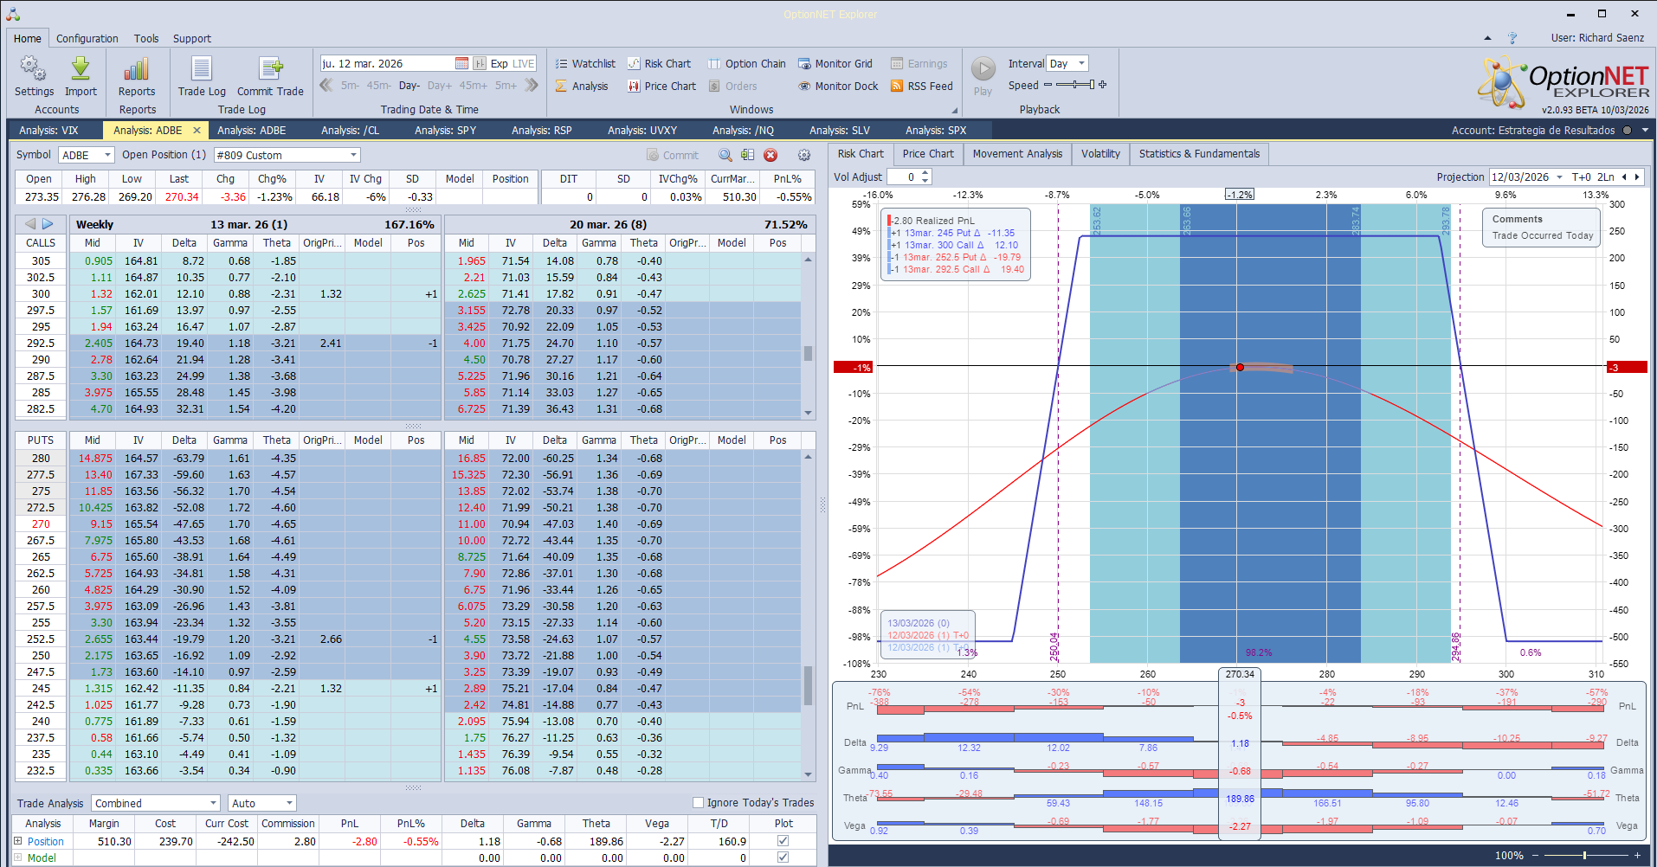Viewport: 1657px width, 867px height.
Task: Expand the Model row in analysis table
Action: tap(17, 857)
